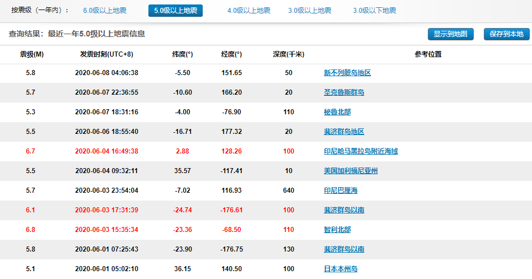Image resolution: width=532 pixels, height=279 pixels.
Task: Click the 查询结果 result heading text
Action: [x=77, y=34]
